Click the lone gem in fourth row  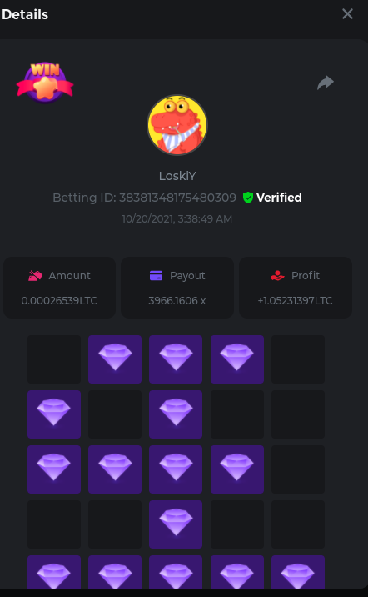click(176, 524)
